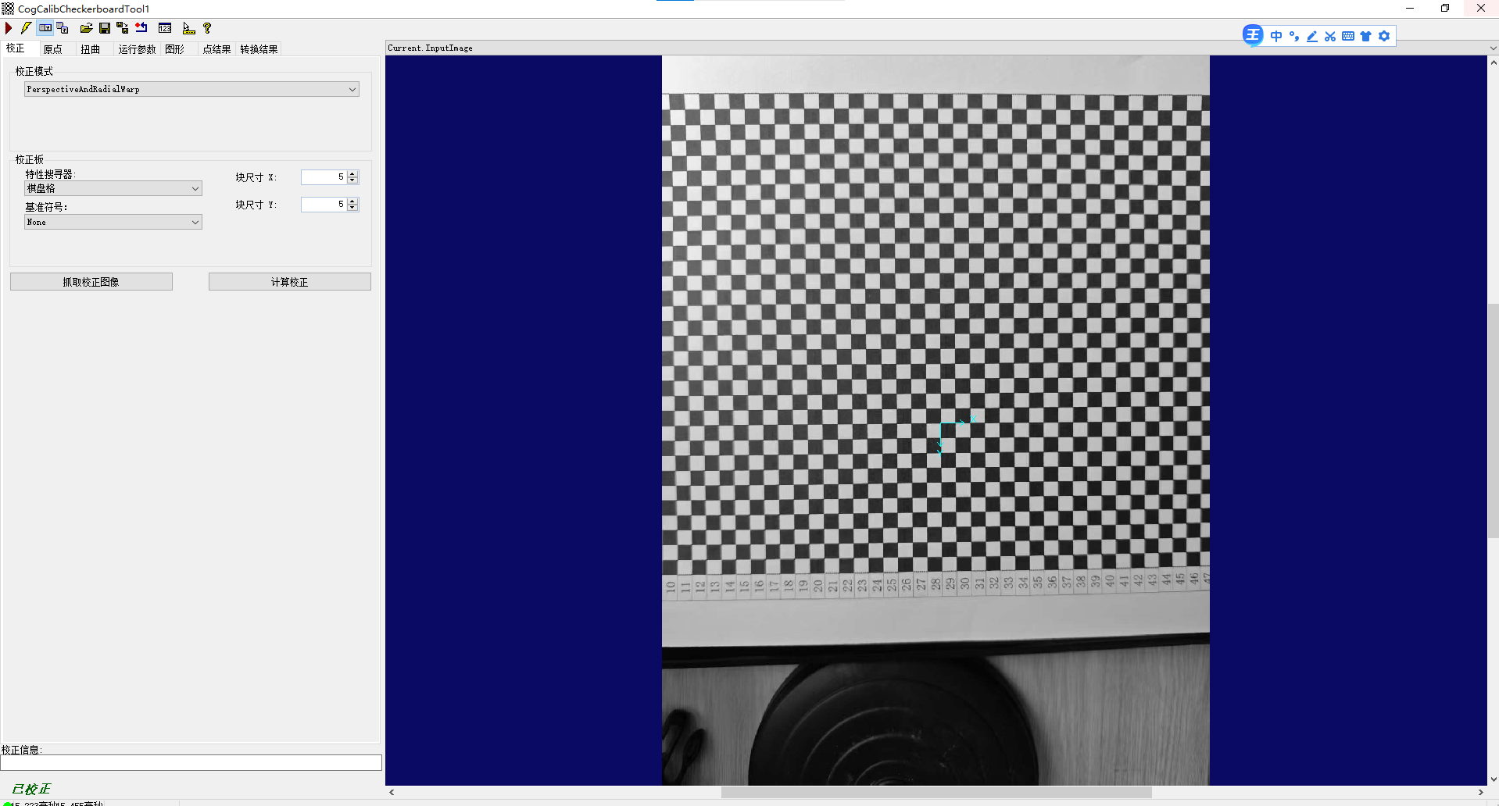
Task: Click the 块尺寸 Y input field
Action: point(324,205)
